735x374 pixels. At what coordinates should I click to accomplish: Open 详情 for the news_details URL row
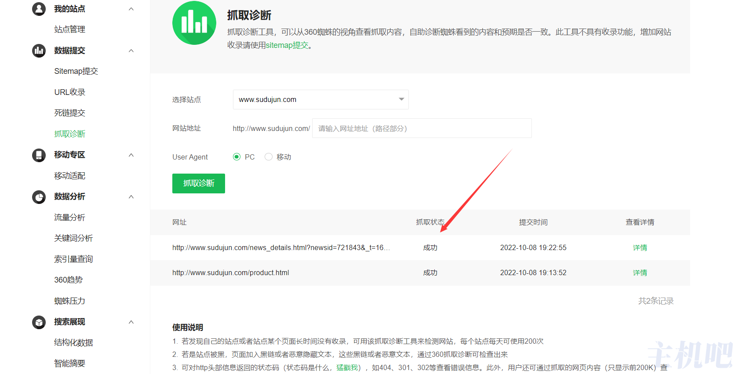[x=640, y=248]
